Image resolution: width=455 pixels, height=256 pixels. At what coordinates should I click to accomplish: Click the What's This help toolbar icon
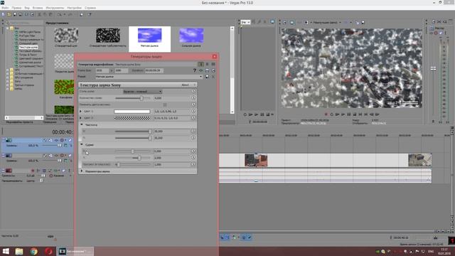[90, 14]
